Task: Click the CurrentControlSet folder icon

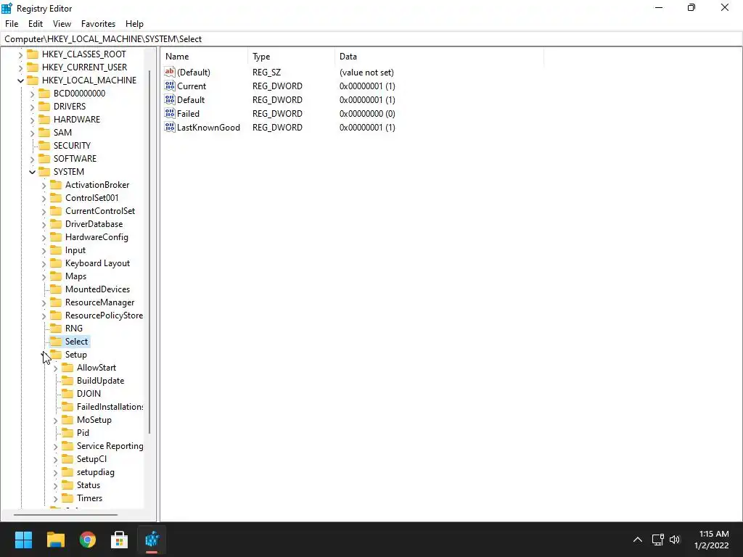Action: click(x=56, y=210)
